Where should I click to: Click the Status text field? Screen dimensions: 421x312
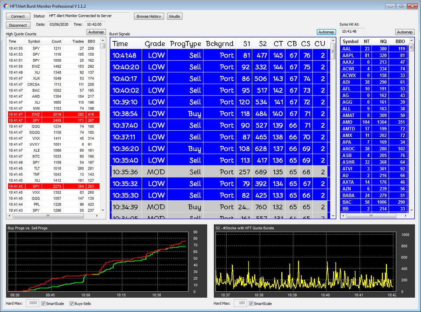(88, 16)
